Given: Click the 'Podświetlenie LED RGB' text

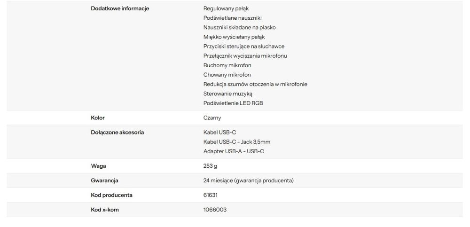Looking at the screenshot, I should tap(233, 103).
